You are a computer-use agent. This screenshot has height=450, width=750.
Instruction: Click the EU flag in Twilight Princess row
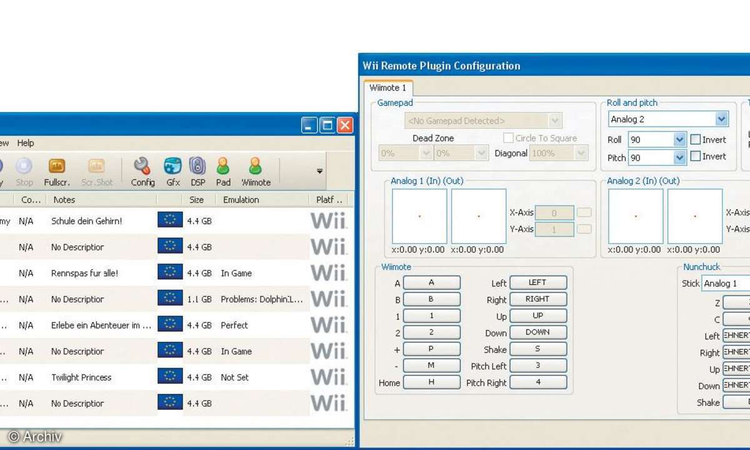point(170,377)
